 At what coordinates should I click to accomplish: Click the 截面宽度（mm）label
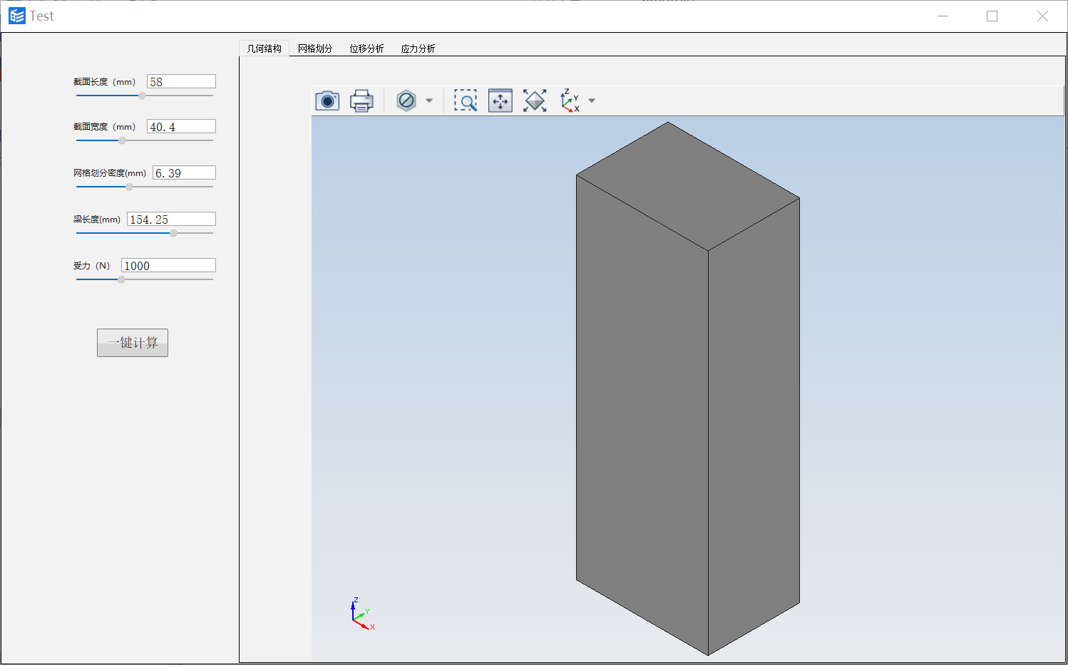click(x=104, y=127)
